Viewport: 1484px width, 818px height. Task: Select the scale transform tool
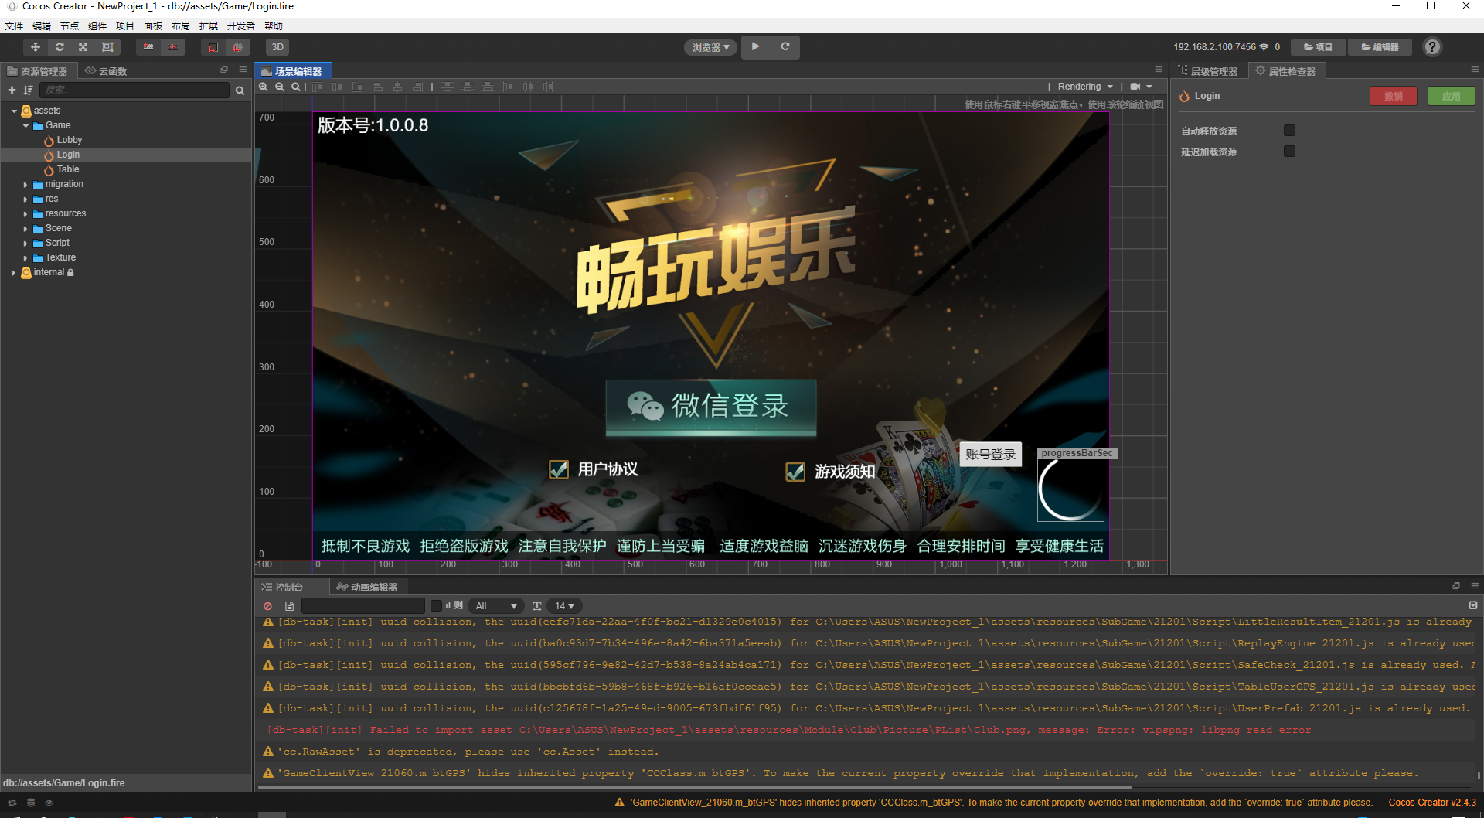click(83, 47)
